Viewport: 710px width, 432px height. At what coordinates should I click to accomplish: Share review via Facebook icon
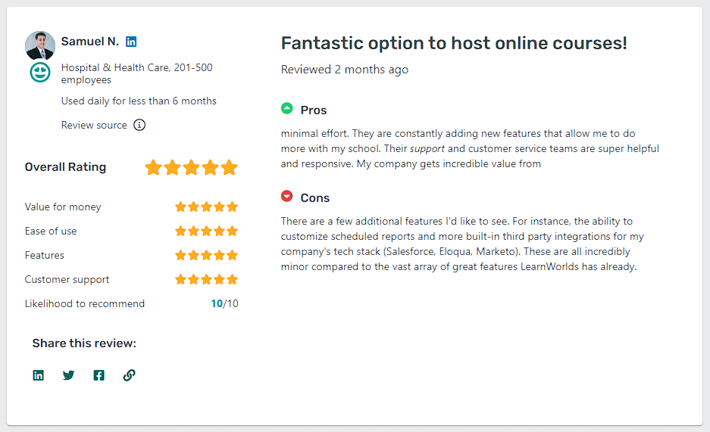click(99, 375)
